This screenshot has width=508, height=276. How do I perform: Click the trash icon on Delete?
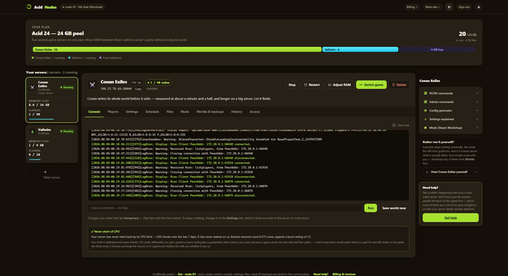(x=393, y=85)
